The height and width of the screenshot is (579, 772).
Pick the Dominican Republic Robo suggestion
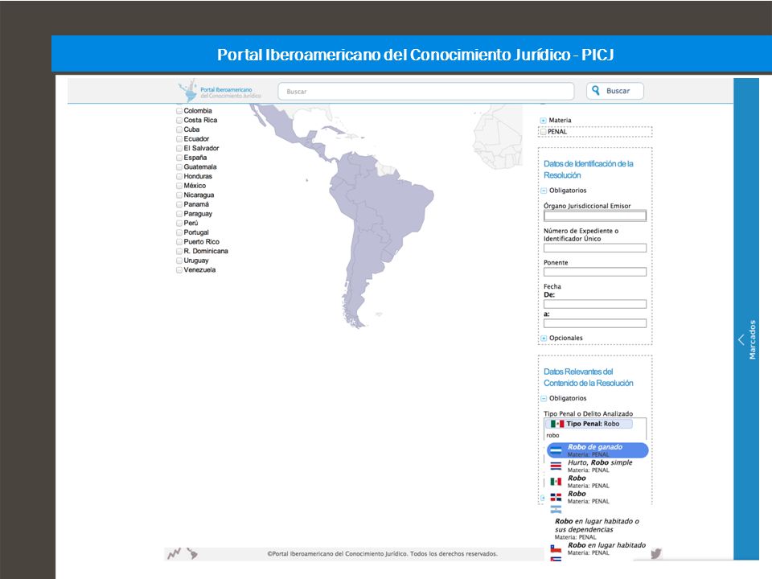[x=597, y=497]
